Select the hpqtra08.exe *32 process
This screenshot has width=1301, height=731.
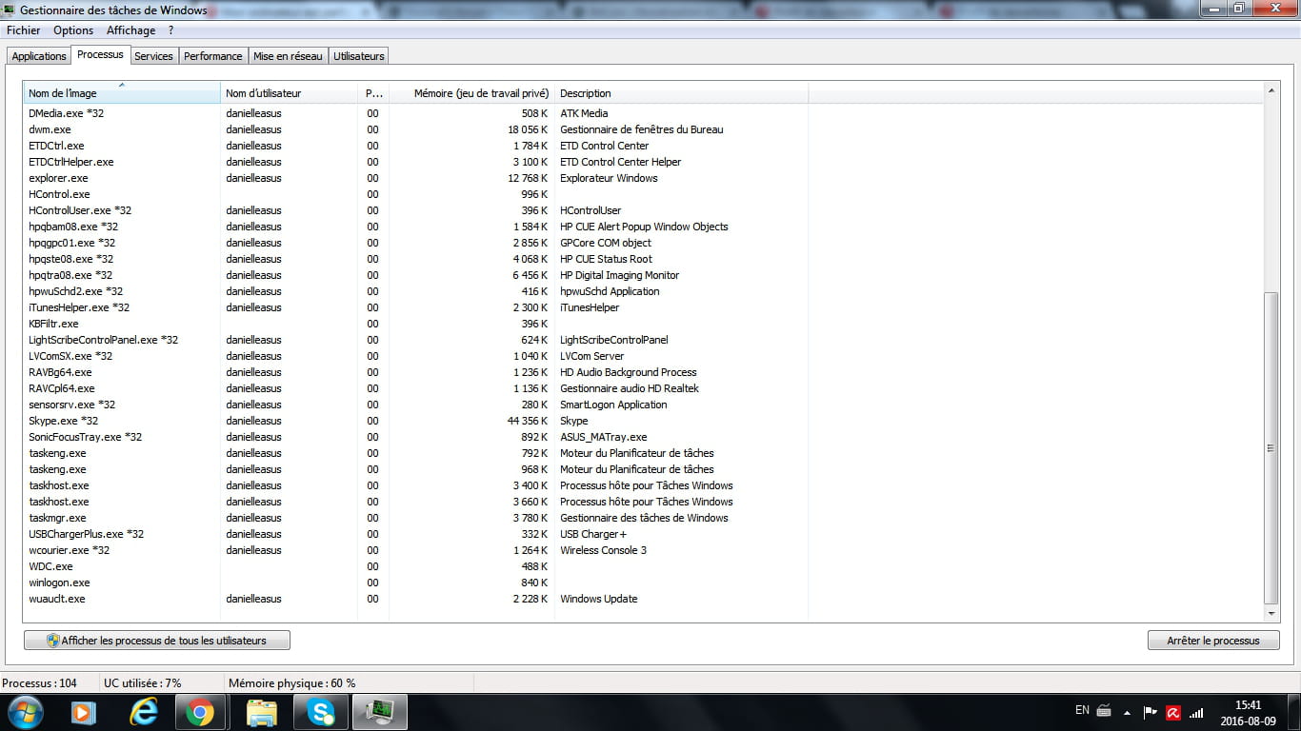[415, 275]
